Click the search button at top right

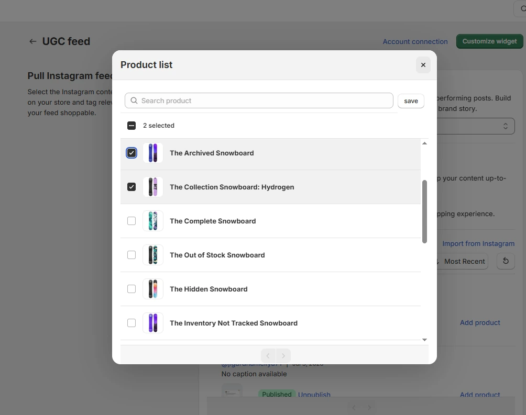[x=521, y=9]
